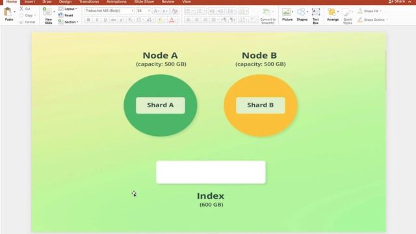Decrease the list indent level
This screenshot has height=234, width=416.
click(x=212, y=11)
